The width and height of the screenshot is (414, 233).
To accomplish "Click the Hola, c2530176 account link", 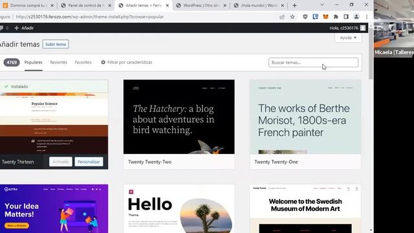I will (x=343, y=28).
